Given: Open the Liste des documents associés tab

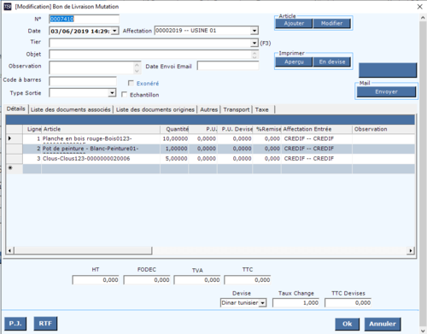Looking at the screenshot, I should [x=71, y=109].
